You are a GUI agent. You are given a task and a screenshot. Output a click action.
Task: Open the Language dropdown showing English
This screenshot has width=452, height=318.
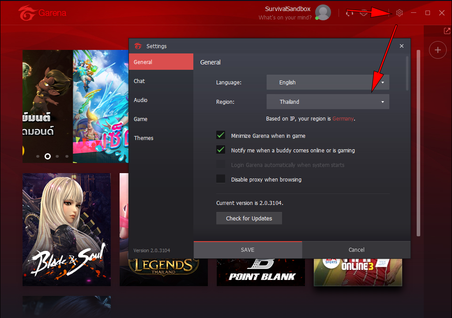click(328, 82)
